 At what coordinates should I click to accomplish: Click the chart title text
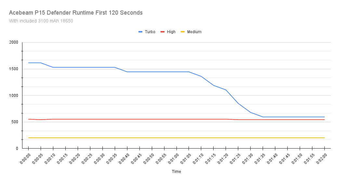(x=76, y=13)
